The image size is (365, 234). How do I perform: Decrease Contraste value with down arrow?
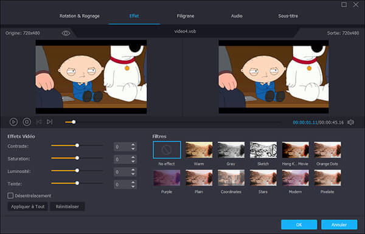133,149
